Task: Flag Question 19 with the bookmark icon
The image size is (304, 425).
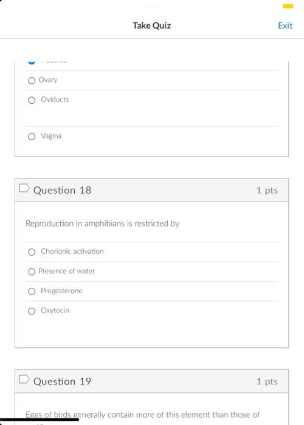Action: (24, 379)
